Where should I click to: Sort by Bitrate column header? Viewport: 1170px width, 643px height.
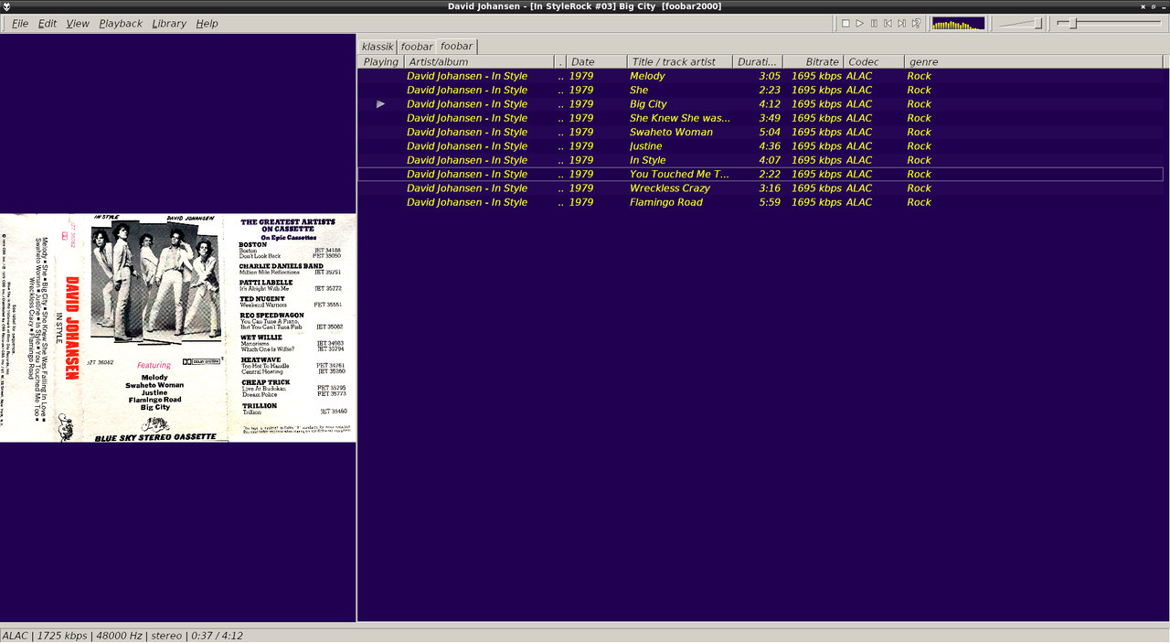tap(813, 61)
